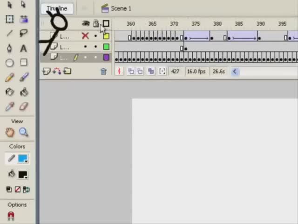Unhide the top layer with red X
This screenshot has height=224, width=298.
pos(85,36)
